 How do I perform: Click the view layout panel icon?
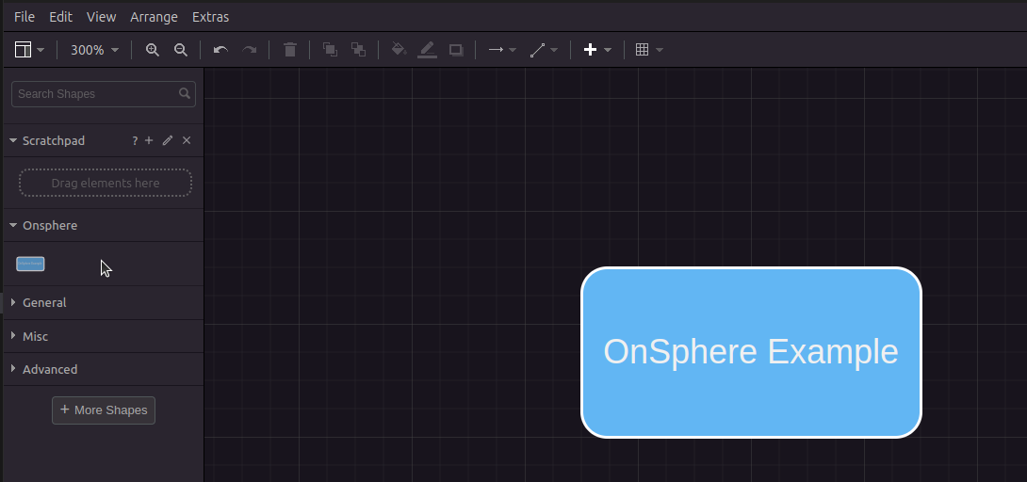pyautogui.click(x=23, y=50)
